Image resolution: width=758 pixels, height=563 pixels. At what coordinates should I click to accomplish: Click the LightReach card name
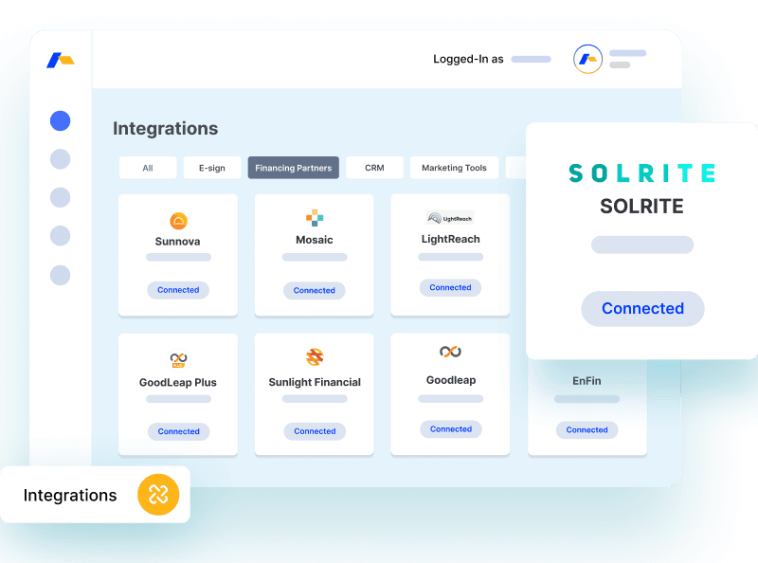[451, 239]
